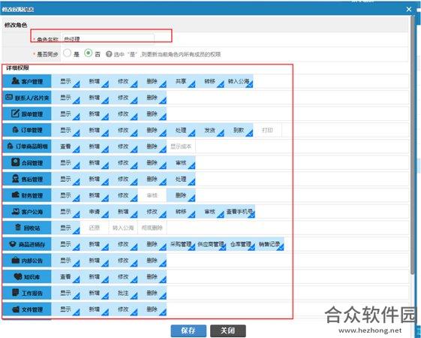The image size is (421, 338).
Task: Toggle 销售记录 in 商品进销存 row
Action: (270, 244)
